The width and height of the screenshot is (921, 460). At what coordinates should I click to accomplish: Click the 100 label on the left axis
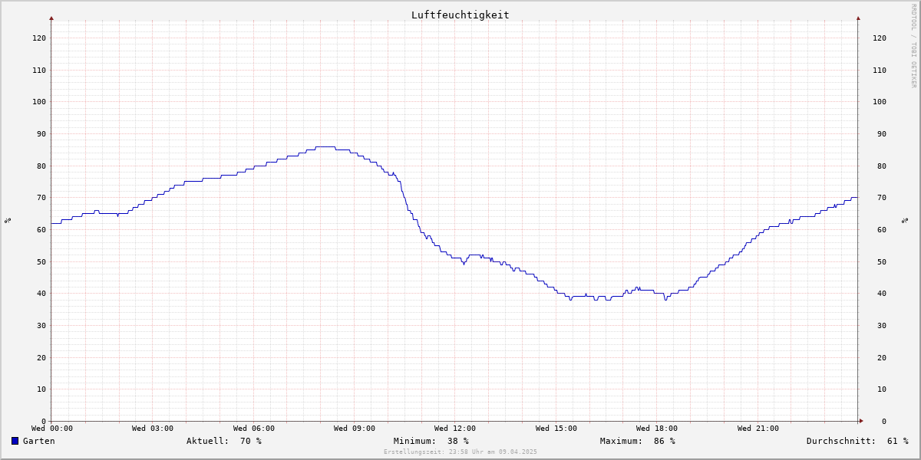click(39, 101)
